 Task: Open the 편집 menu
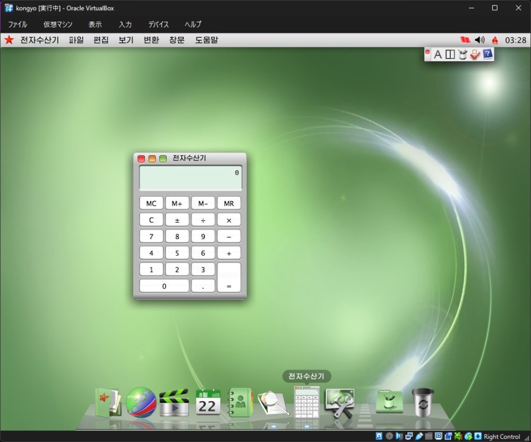tap(101, 40)
